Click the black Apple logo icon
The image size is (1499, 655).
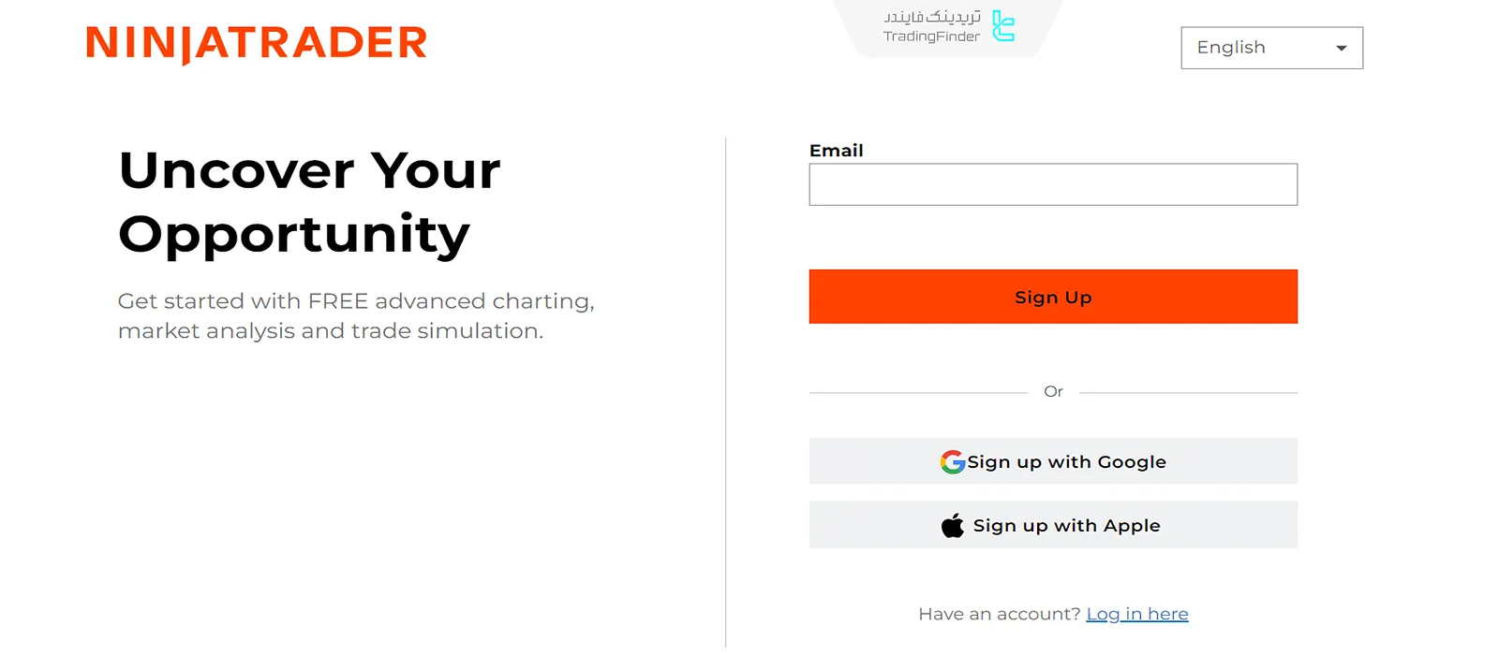(x=952, y=526)
